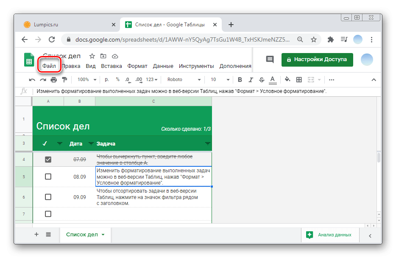Add a new sheet with plus
The height and width of the screenshot is (258, 396).
click(36, 234)
